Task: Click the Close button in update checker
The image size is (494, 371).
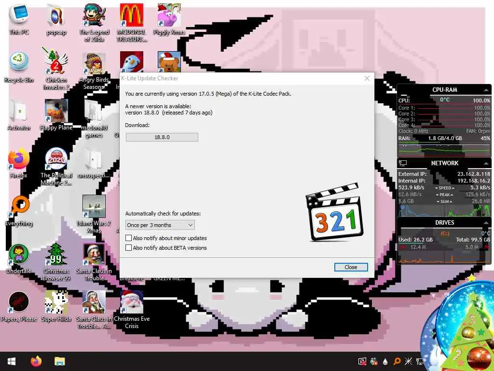Action: coord(351,267)
